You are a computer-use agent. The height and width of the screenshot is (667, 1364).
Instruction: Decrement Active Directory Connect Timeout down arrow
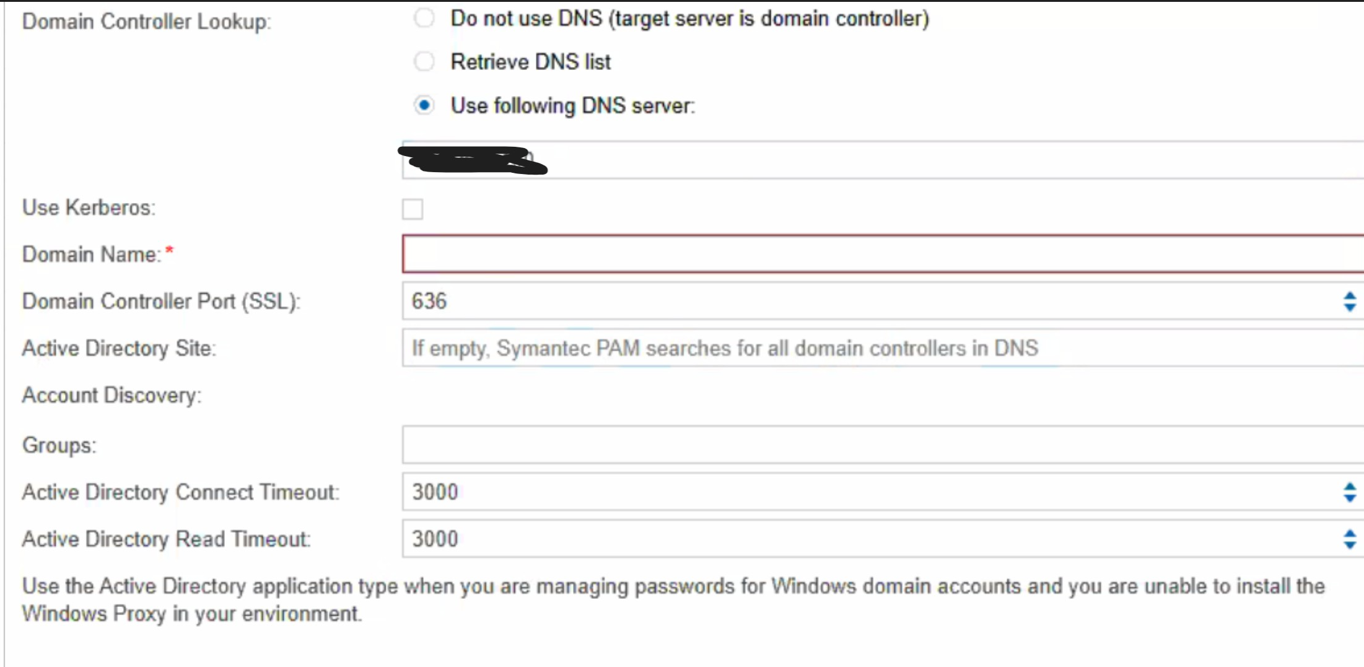point(1350,499)
